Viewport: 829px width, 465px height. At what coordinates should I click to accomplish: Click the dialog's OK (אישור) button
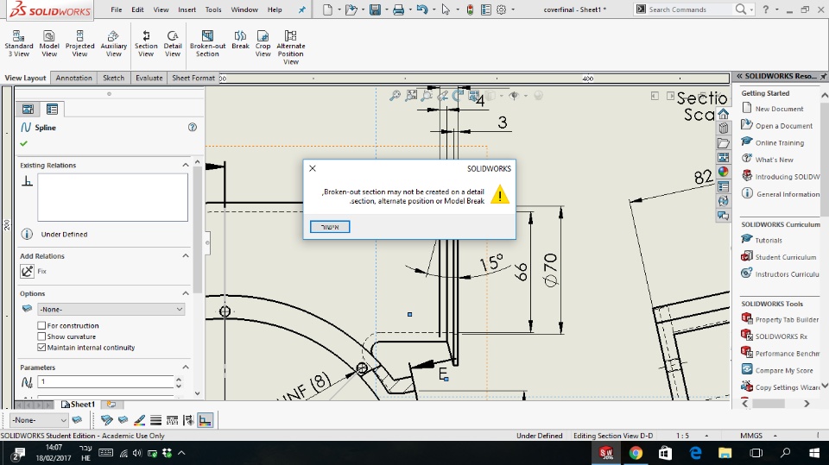tap(330, 227)
